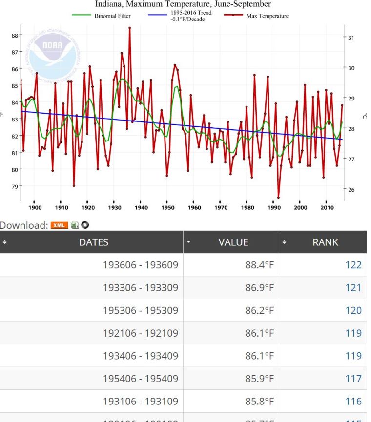371x422 pixels.
Task: Select the 193606 - 193609 date cell
Action: coord(141,265)
